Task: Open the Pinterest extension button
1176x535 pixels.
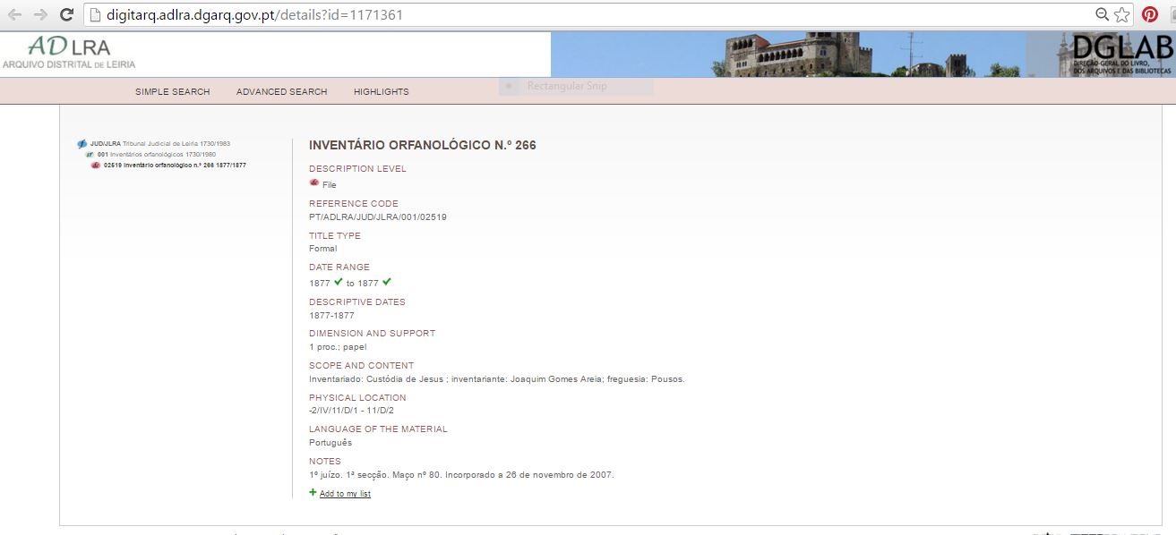Action: tap(1150, 15)
